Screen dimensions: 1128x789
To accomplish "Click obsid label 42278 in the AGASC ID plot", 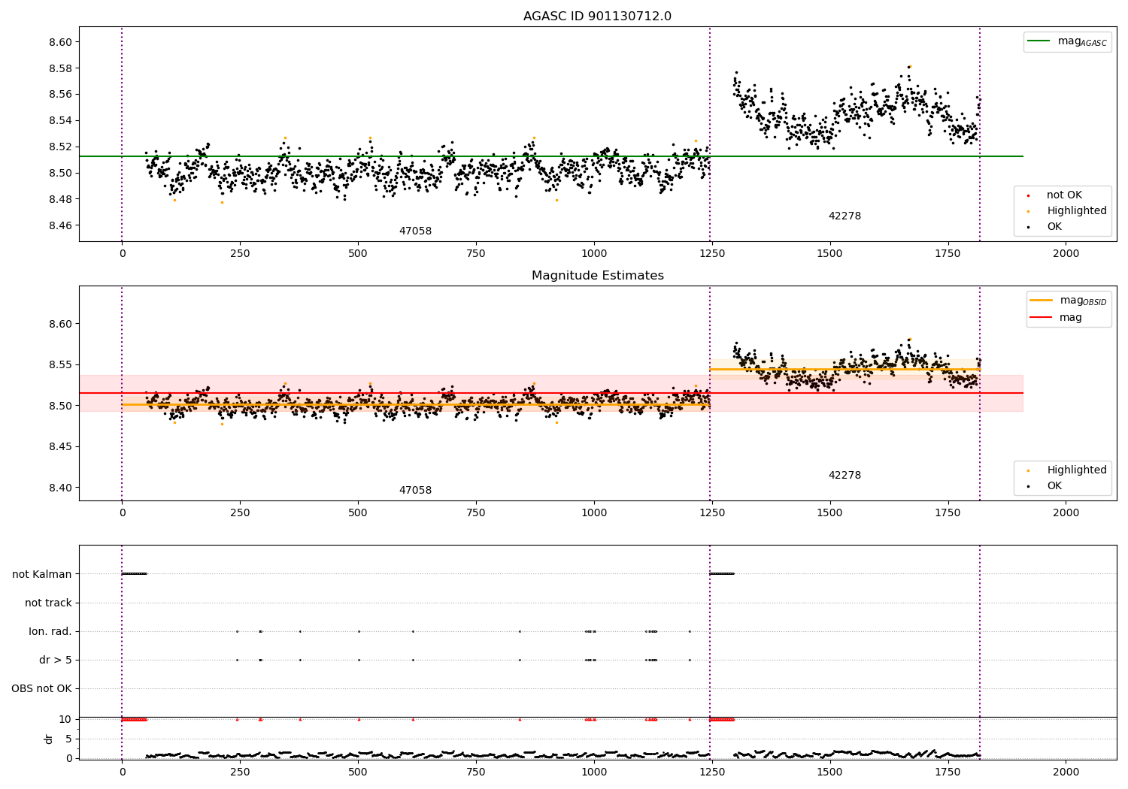I will click(x=844, y=216).
